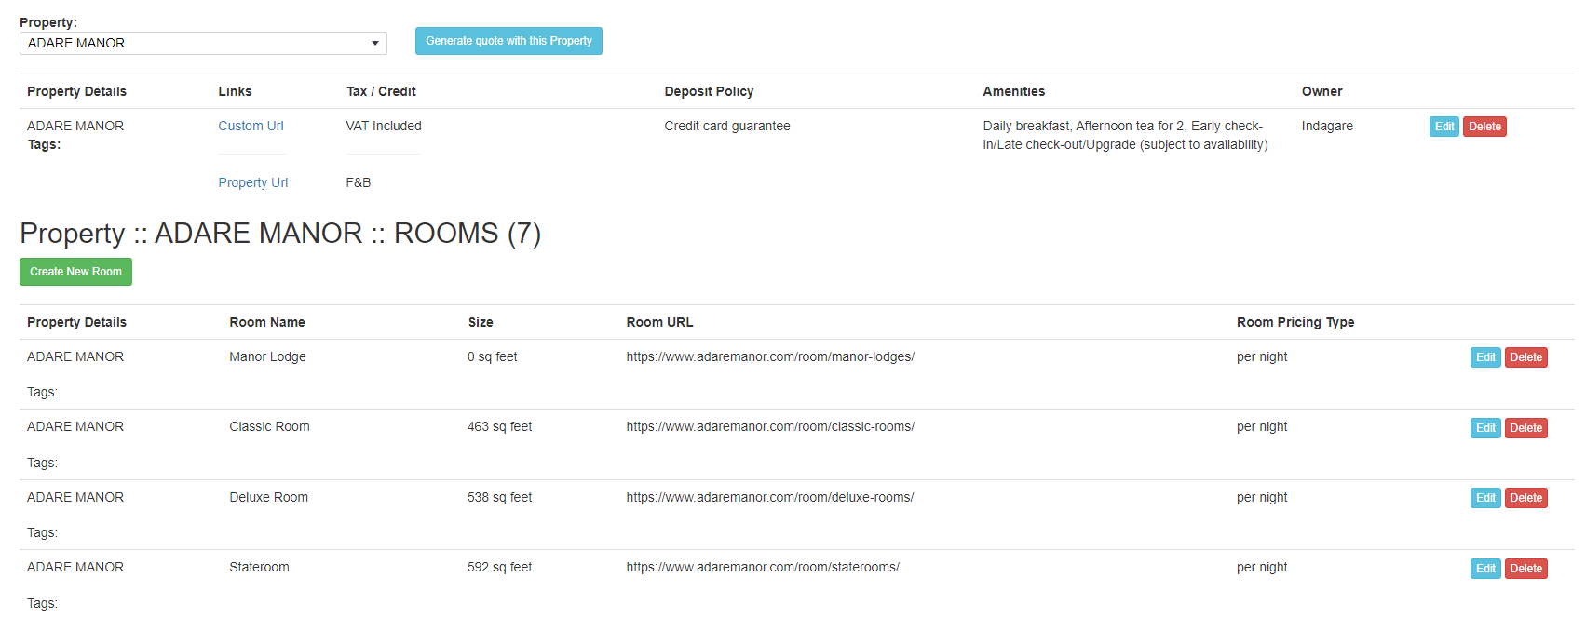1586x618 pixels.
Task: Delete the Classic Room entry
Action: [x=1526, y=428]
